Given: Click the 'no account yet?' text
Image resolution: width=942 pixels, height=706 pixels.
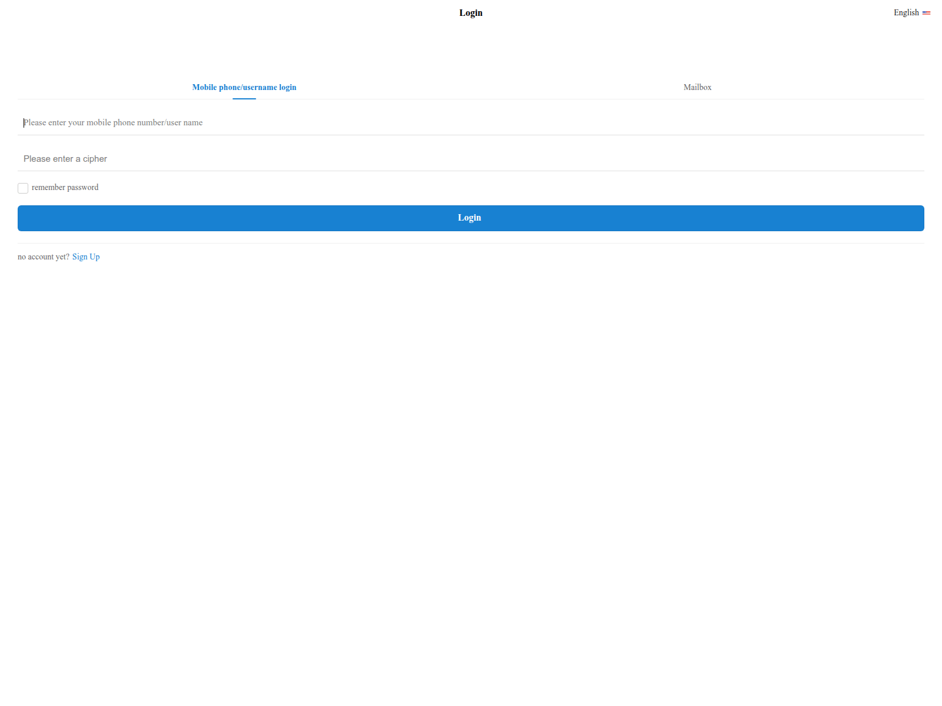Looking at the screenshot, I should 43,257.
